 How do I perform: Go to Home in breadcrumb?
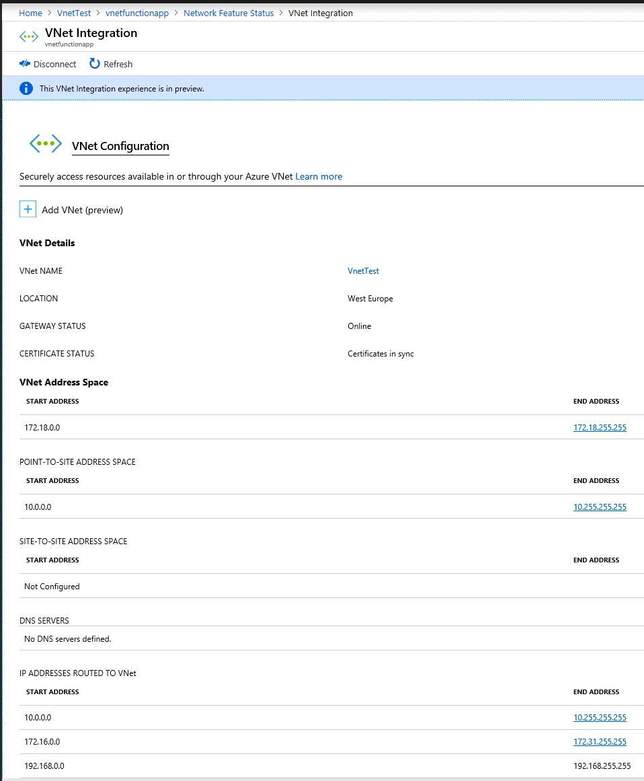[x=30, y=13]
